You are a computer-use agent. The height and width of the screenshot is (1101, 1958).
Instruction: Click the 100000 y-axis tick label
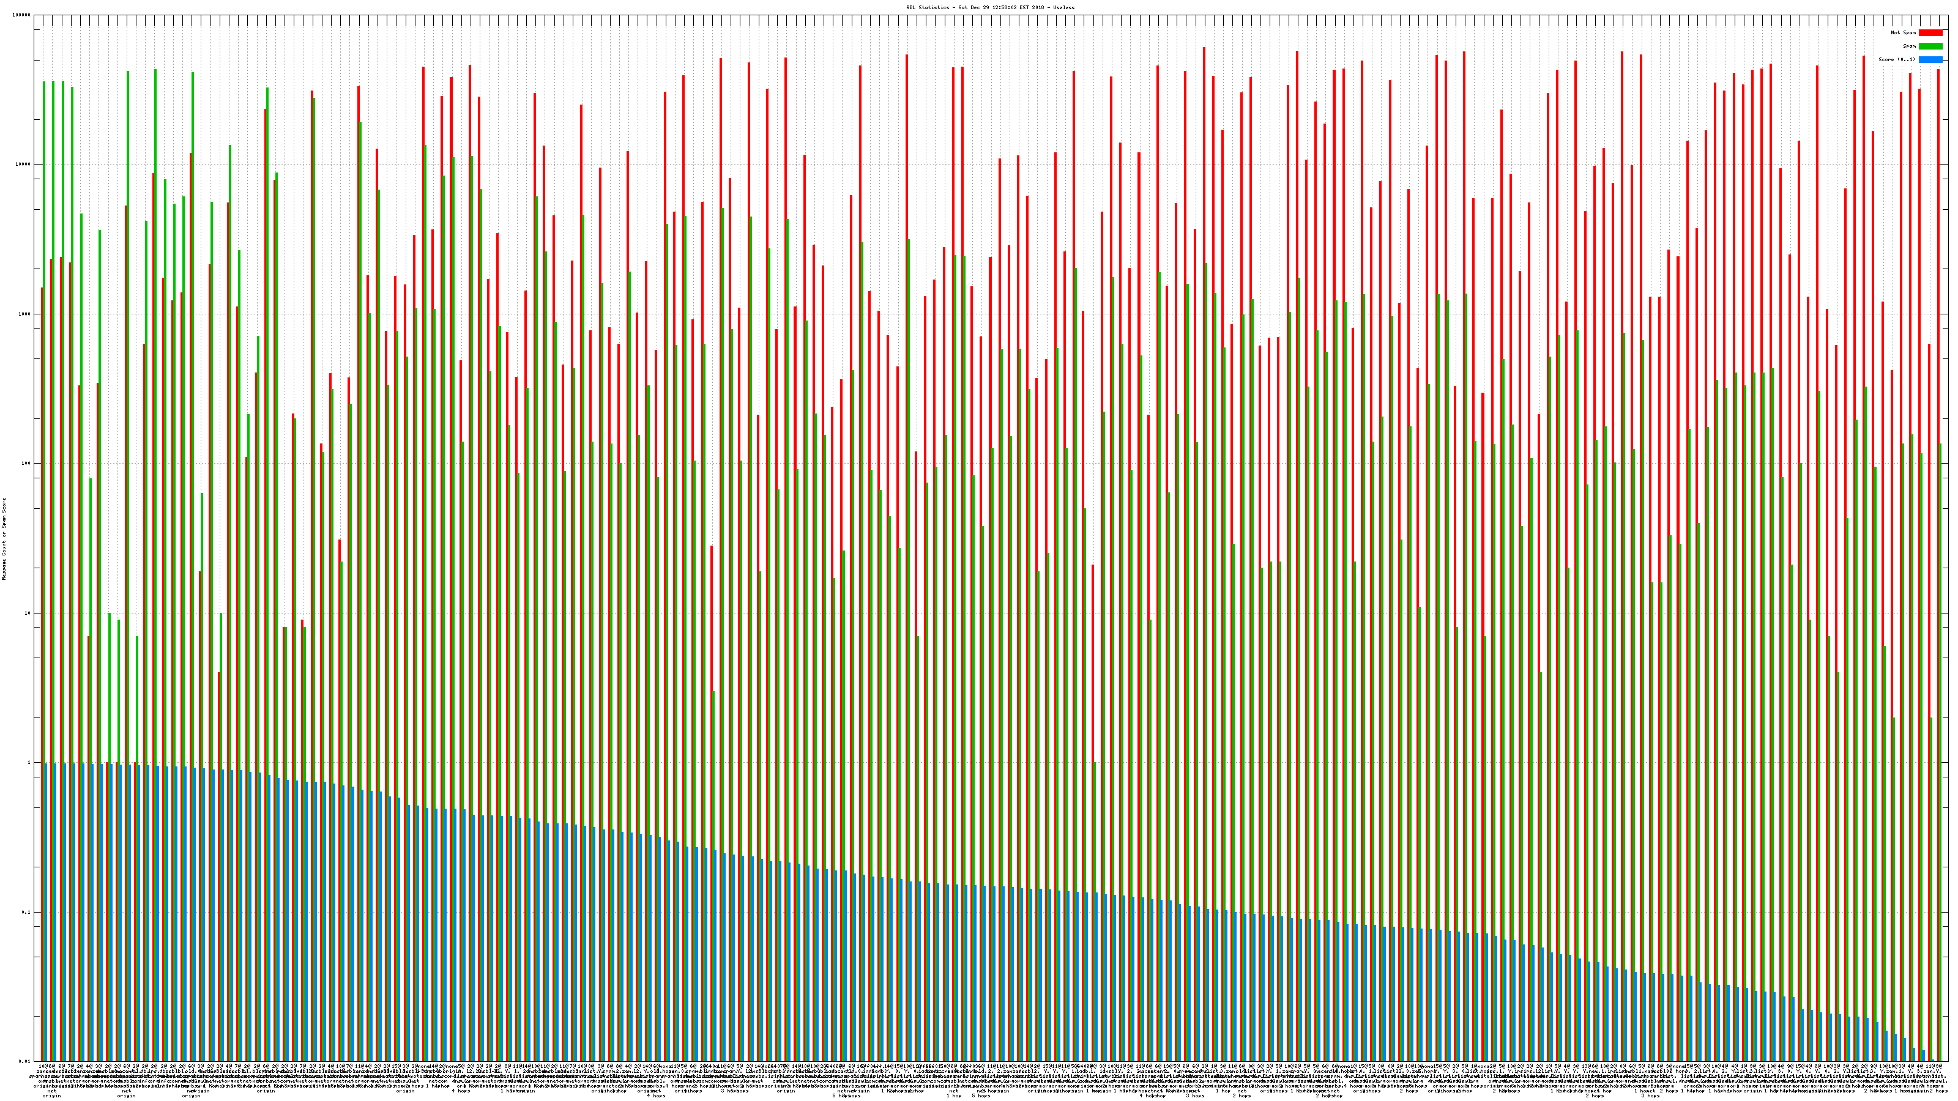click(x=22, y=15)
